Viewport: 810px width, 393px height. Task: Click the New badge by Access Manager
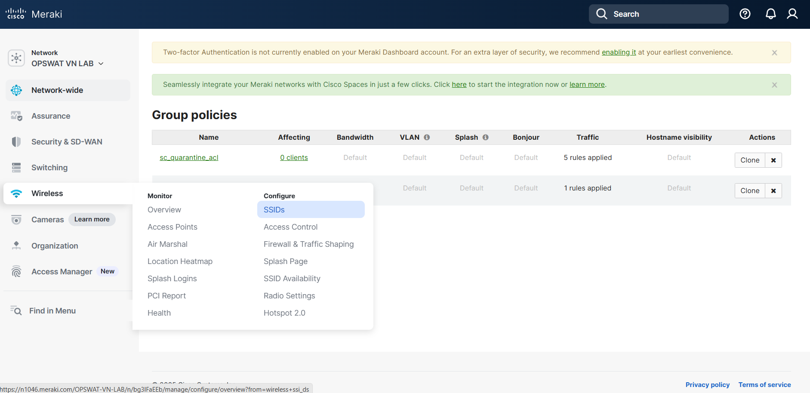click(108, 271)
